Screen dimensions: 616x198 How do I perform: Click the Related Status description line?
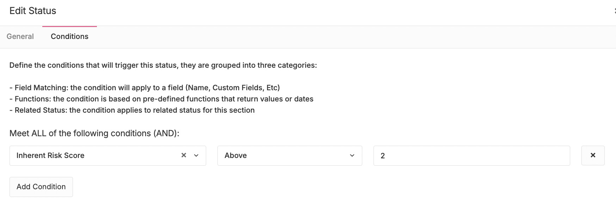[x=132, y=110]
